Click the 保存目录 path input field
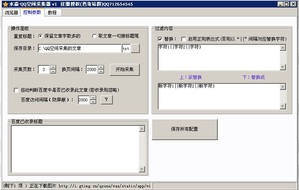The height and width of the screenshot is (190, 299). [x=79, y=48]
